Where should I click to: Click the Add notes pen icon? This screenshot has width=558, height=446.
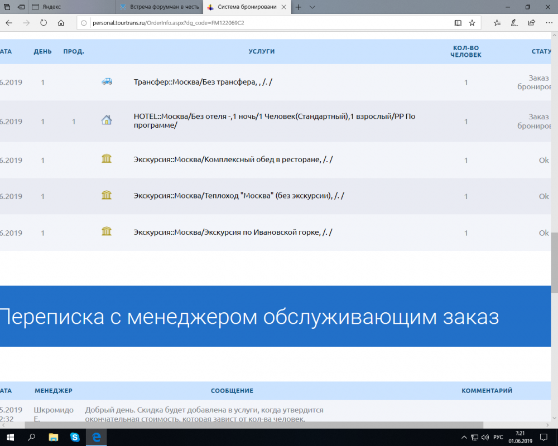(514, 23)
